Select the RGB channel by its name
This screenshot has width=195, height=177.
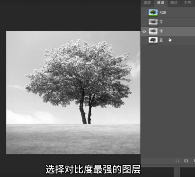click(163, 13)
